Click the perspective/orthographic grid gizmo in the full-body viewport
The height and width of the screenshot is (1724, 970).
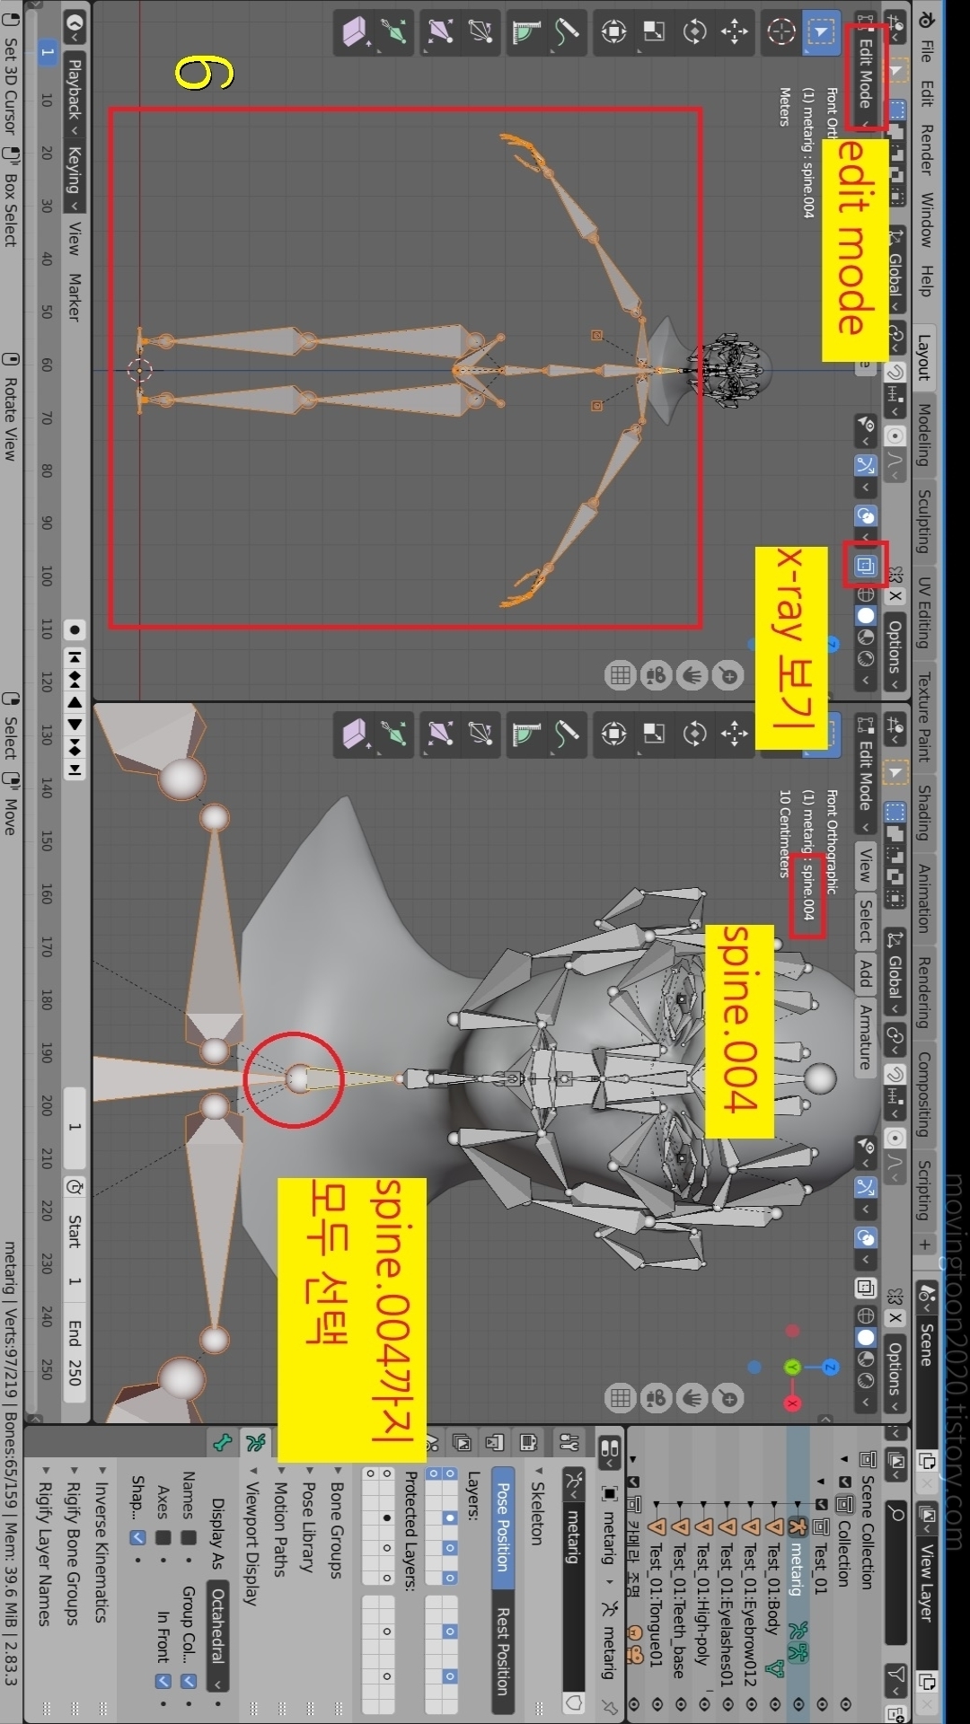pos(620,675)
